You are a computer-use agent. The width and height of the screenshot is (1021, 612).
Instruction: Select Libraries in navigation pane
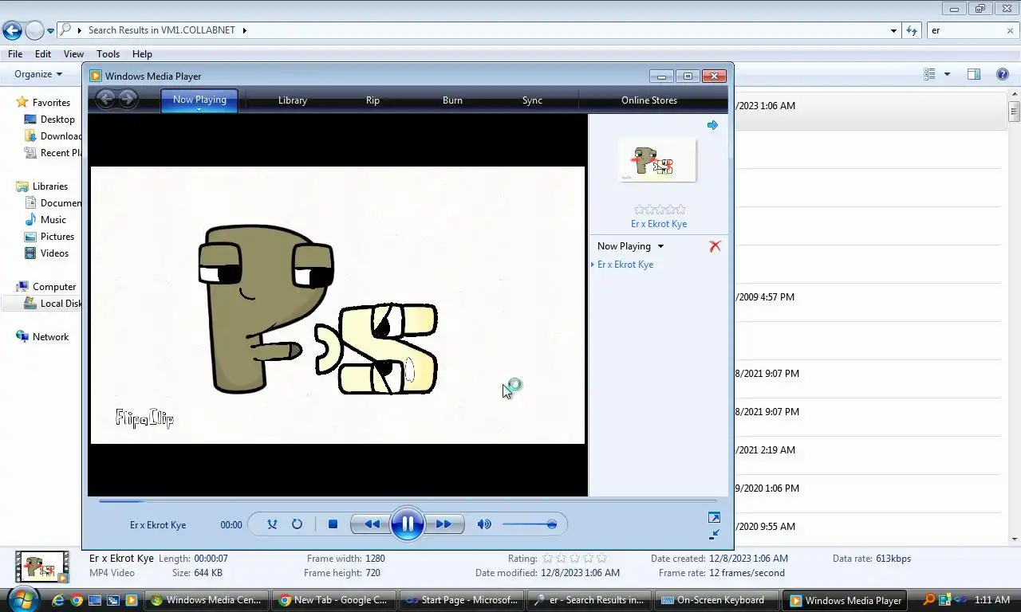click(x=49, y=186)
